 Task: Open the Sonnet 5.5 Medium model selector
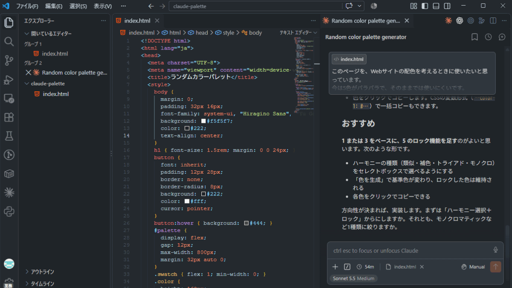point(353,279)
